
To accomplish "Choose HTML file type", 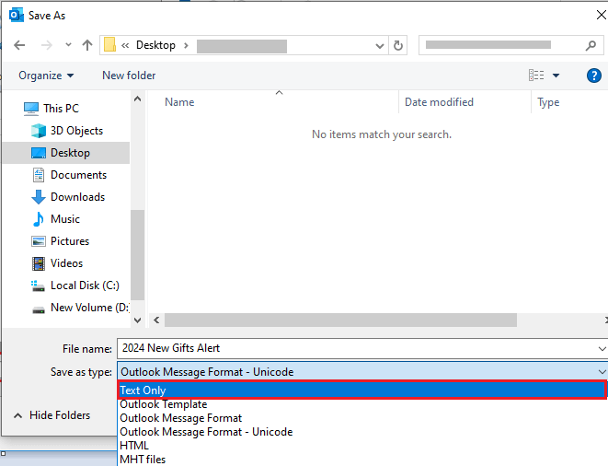I will click(134, 446).
